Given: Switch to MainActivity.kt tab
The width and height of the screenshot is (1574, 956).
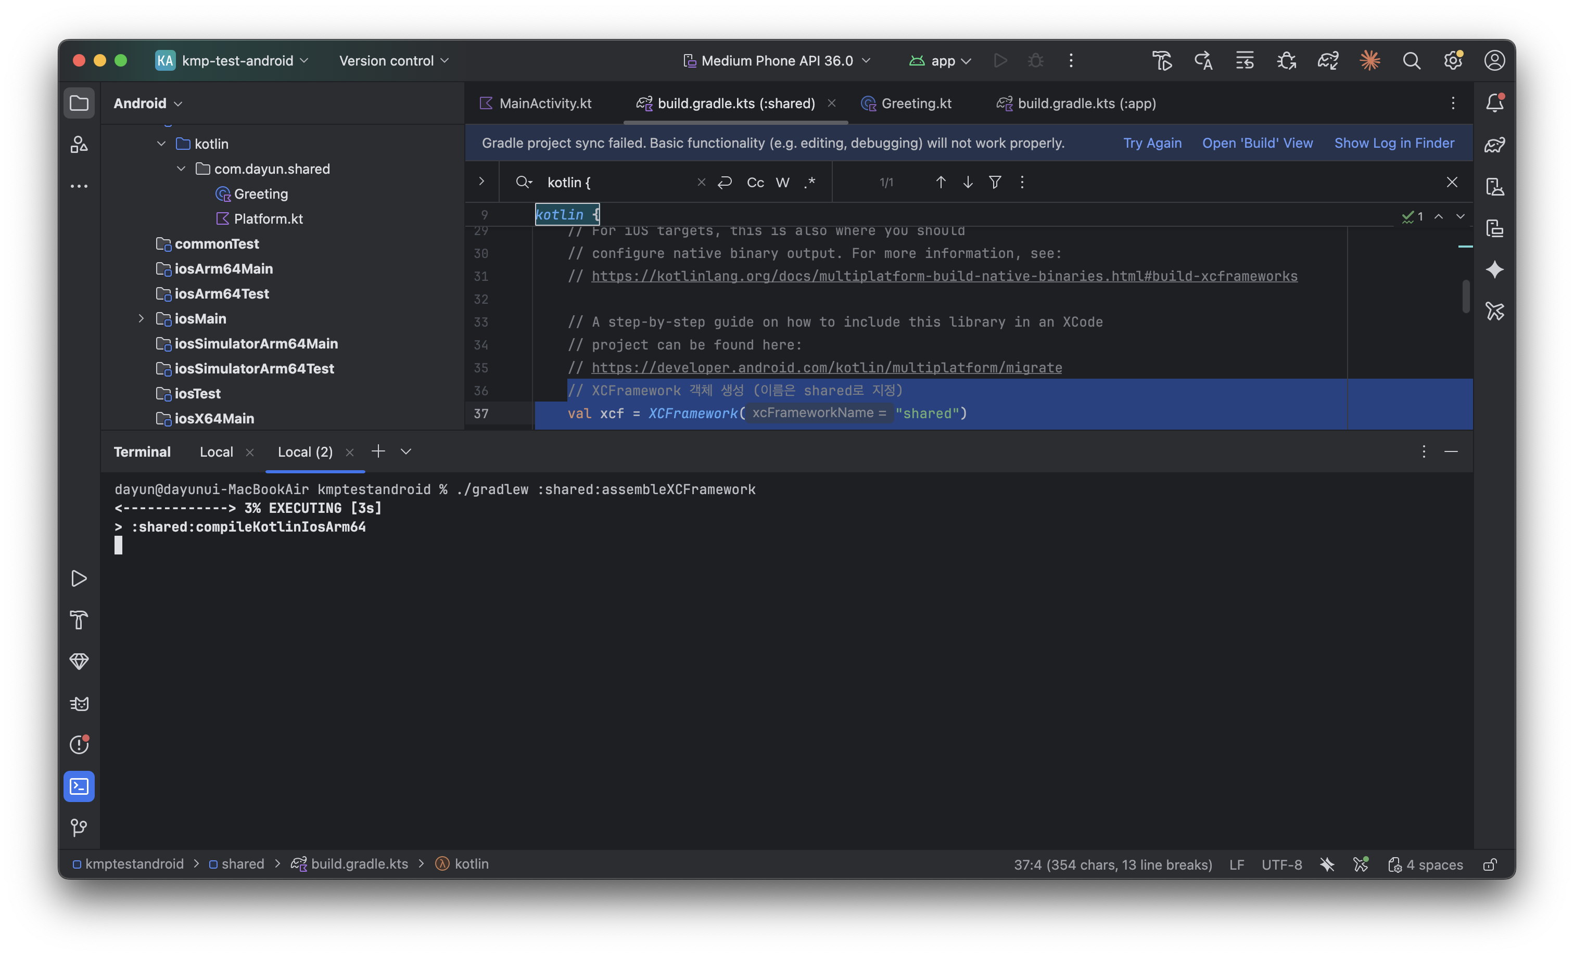Looking at the screenshot, I should pyautogui.click(x=544, y=104).
